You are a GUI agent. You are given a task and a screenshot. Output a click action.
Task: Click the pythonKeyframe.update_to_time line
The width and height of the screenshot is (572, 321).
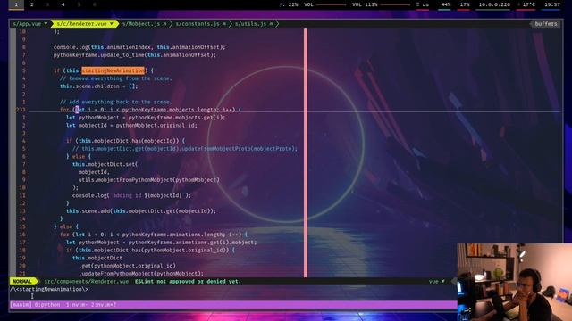point(135,55)
